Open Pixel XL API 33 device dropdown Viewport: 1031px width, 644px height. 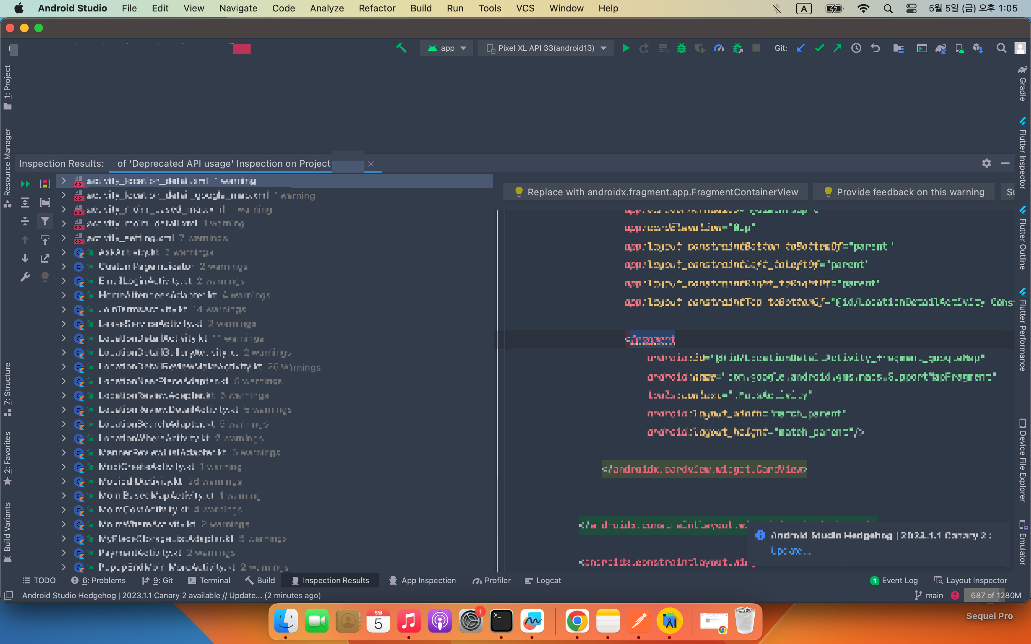[x=546, y=48]
